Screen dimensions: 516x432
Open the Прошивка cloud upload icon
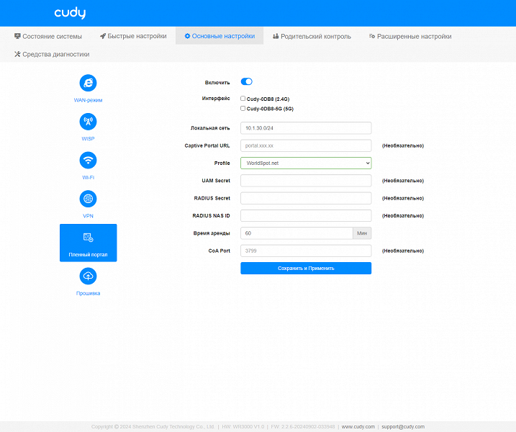[x=88, y=276]
